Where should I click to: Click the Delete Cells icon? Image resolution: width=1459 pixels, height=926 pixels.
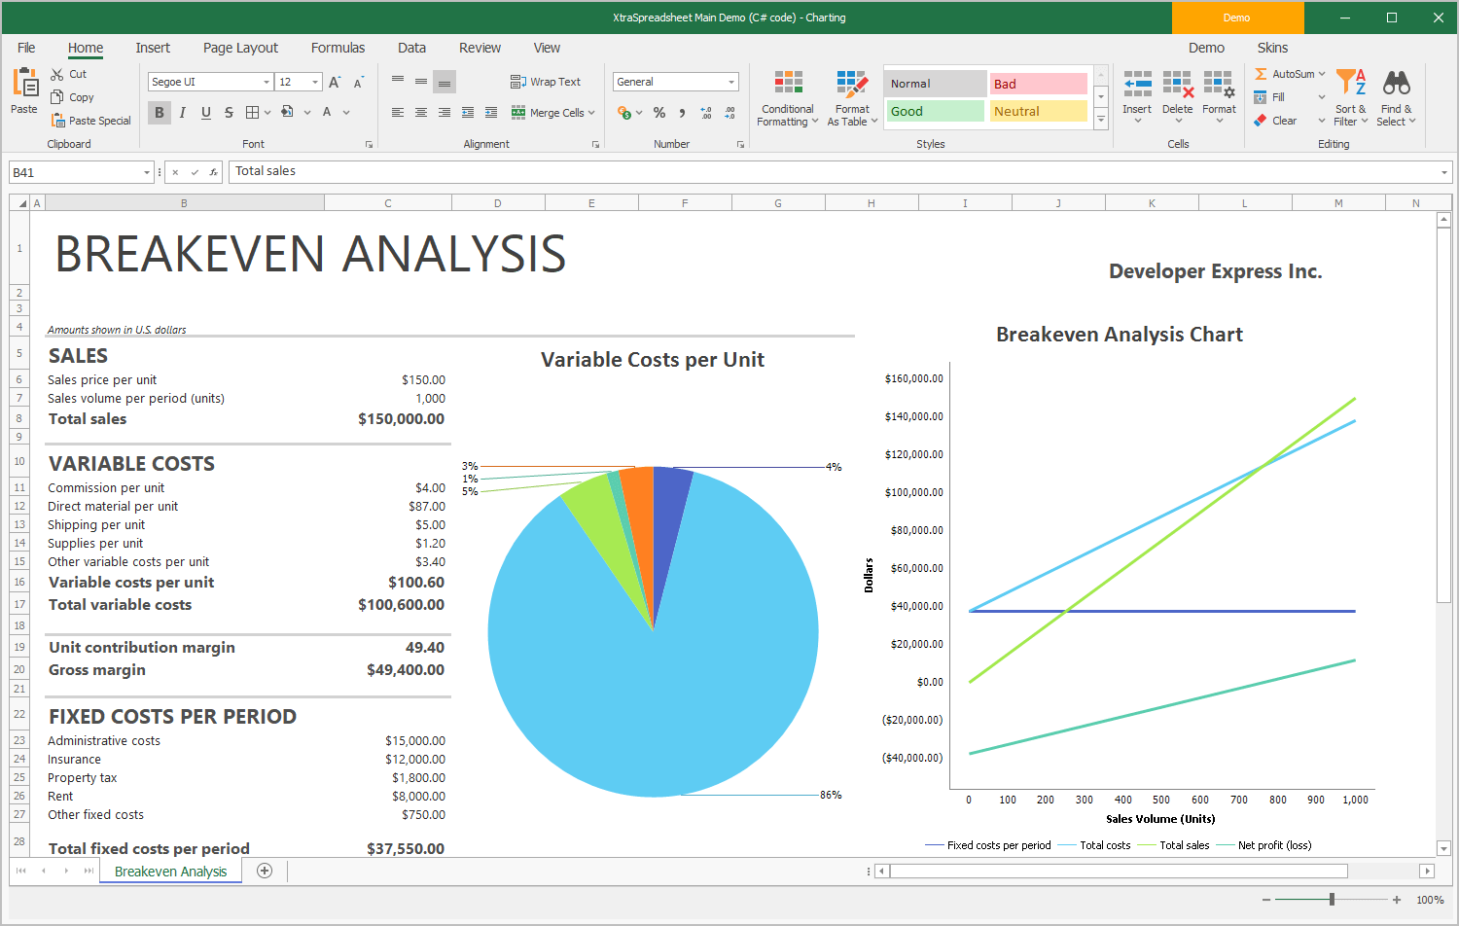pos(1178,92)
